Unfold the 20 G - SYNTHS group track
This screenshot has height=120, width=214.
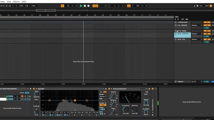click(x=176, y=34)
